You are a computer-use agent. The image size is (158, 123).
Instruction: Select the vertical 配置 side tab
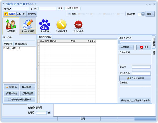click(x=154, y=53)
